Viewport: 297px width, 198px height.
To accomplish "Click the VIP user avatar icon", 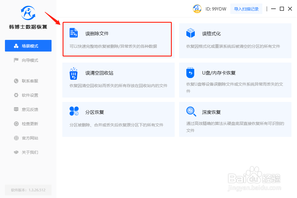I will pos(197,9).
